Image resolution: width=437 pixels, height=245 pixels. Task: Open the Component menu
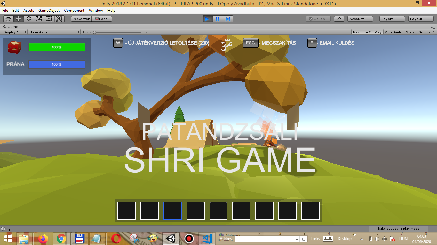pos(74,11)
